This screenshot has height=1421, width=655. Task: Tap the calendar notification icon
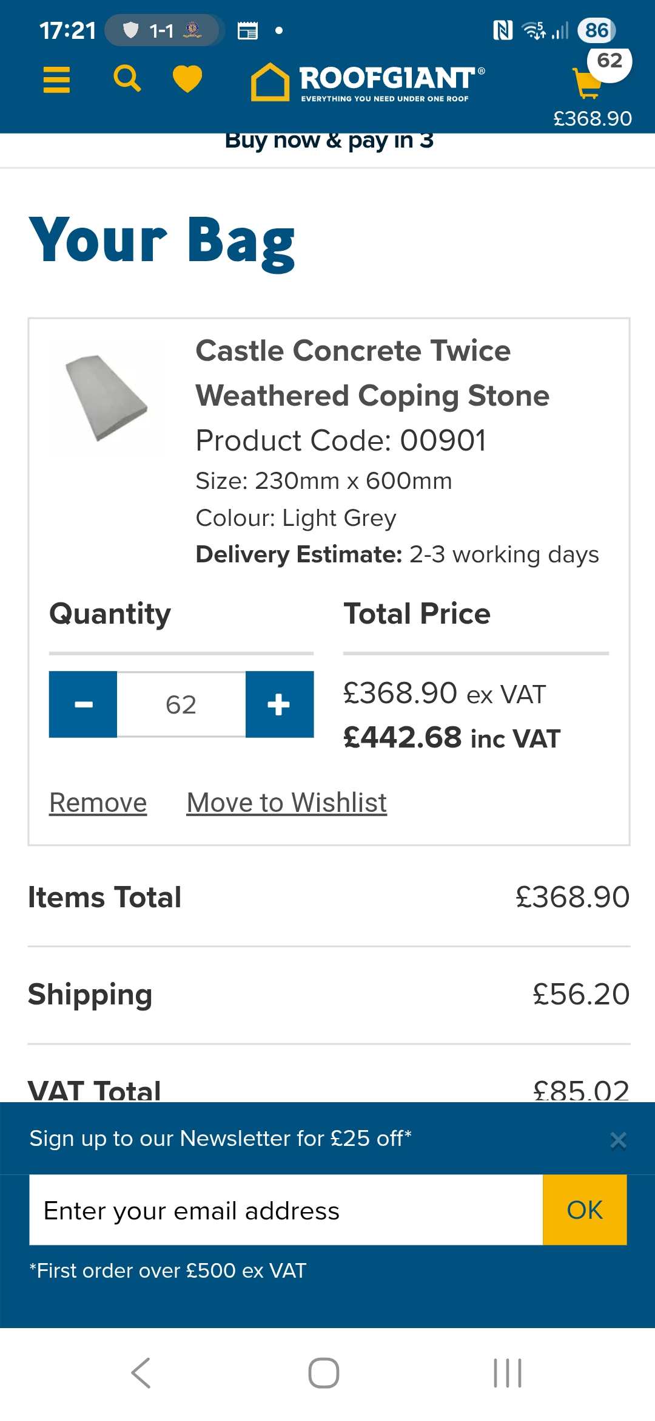tap(247, 30)
